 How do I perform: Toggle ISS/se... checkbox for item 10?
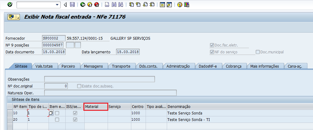click(75, 113)
